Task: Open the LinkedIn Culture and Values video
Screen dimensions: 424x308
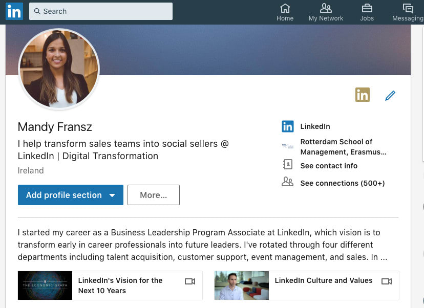Action: (x=307, y=285)
